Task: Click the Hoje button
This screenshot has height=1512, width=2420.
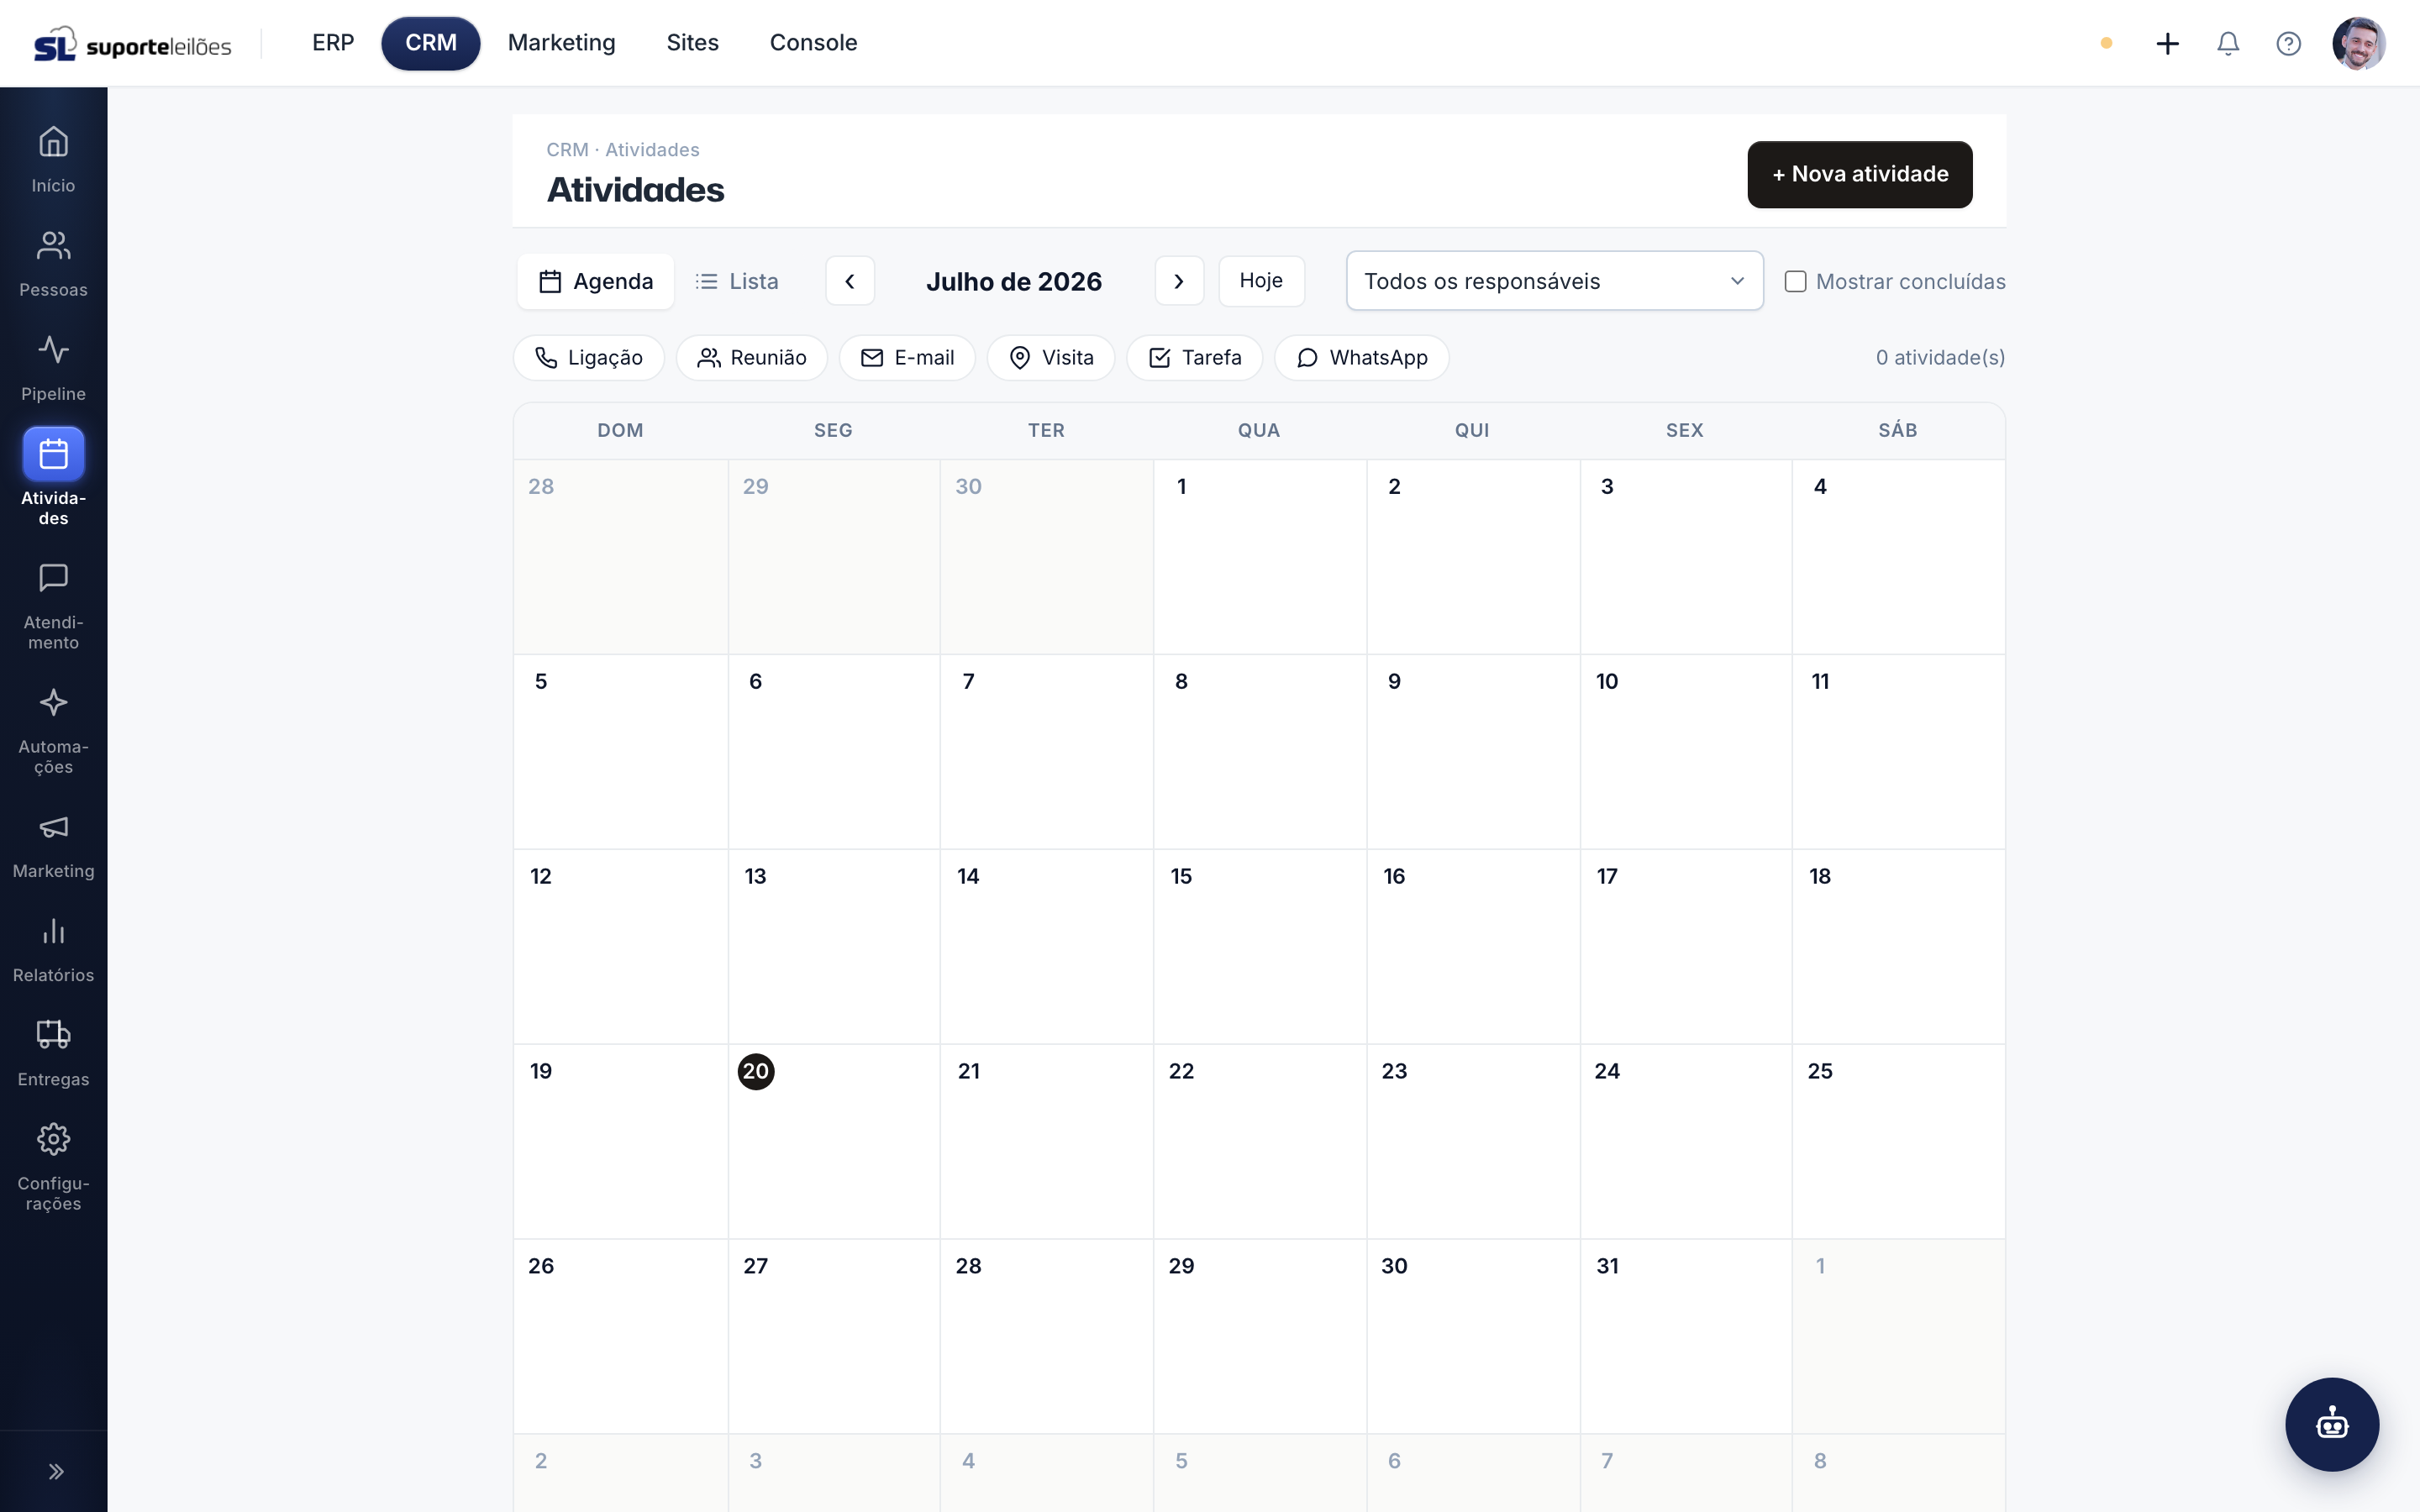Action: click(x=1261, y=282)
